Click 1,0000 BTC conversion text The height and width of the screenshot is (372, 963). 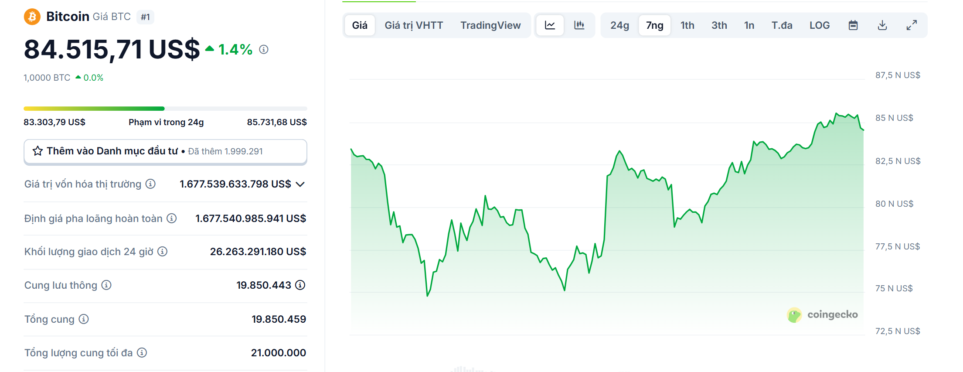tap(47, 78)
